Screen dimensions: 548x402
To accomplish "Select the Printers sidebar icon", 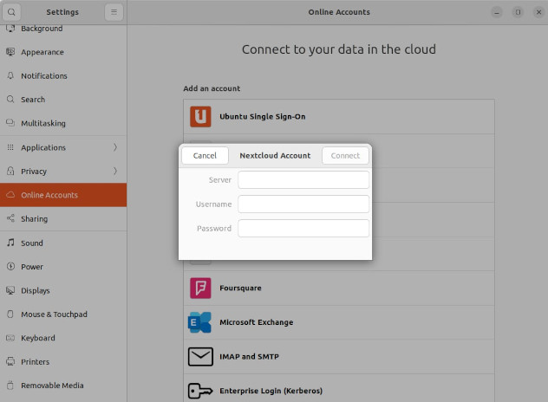I will [x=10, y=362].
